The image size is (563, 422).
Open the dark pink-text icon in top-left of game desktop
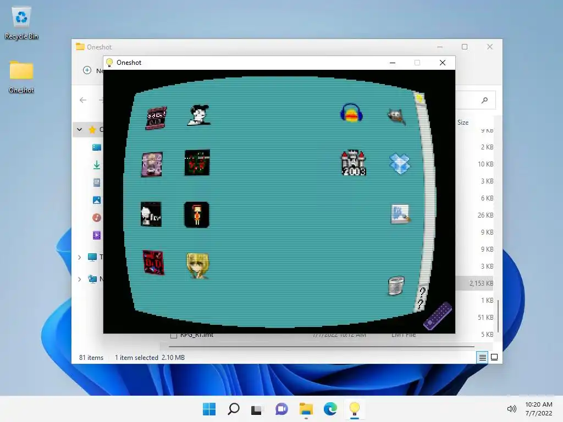click(156, 118)
